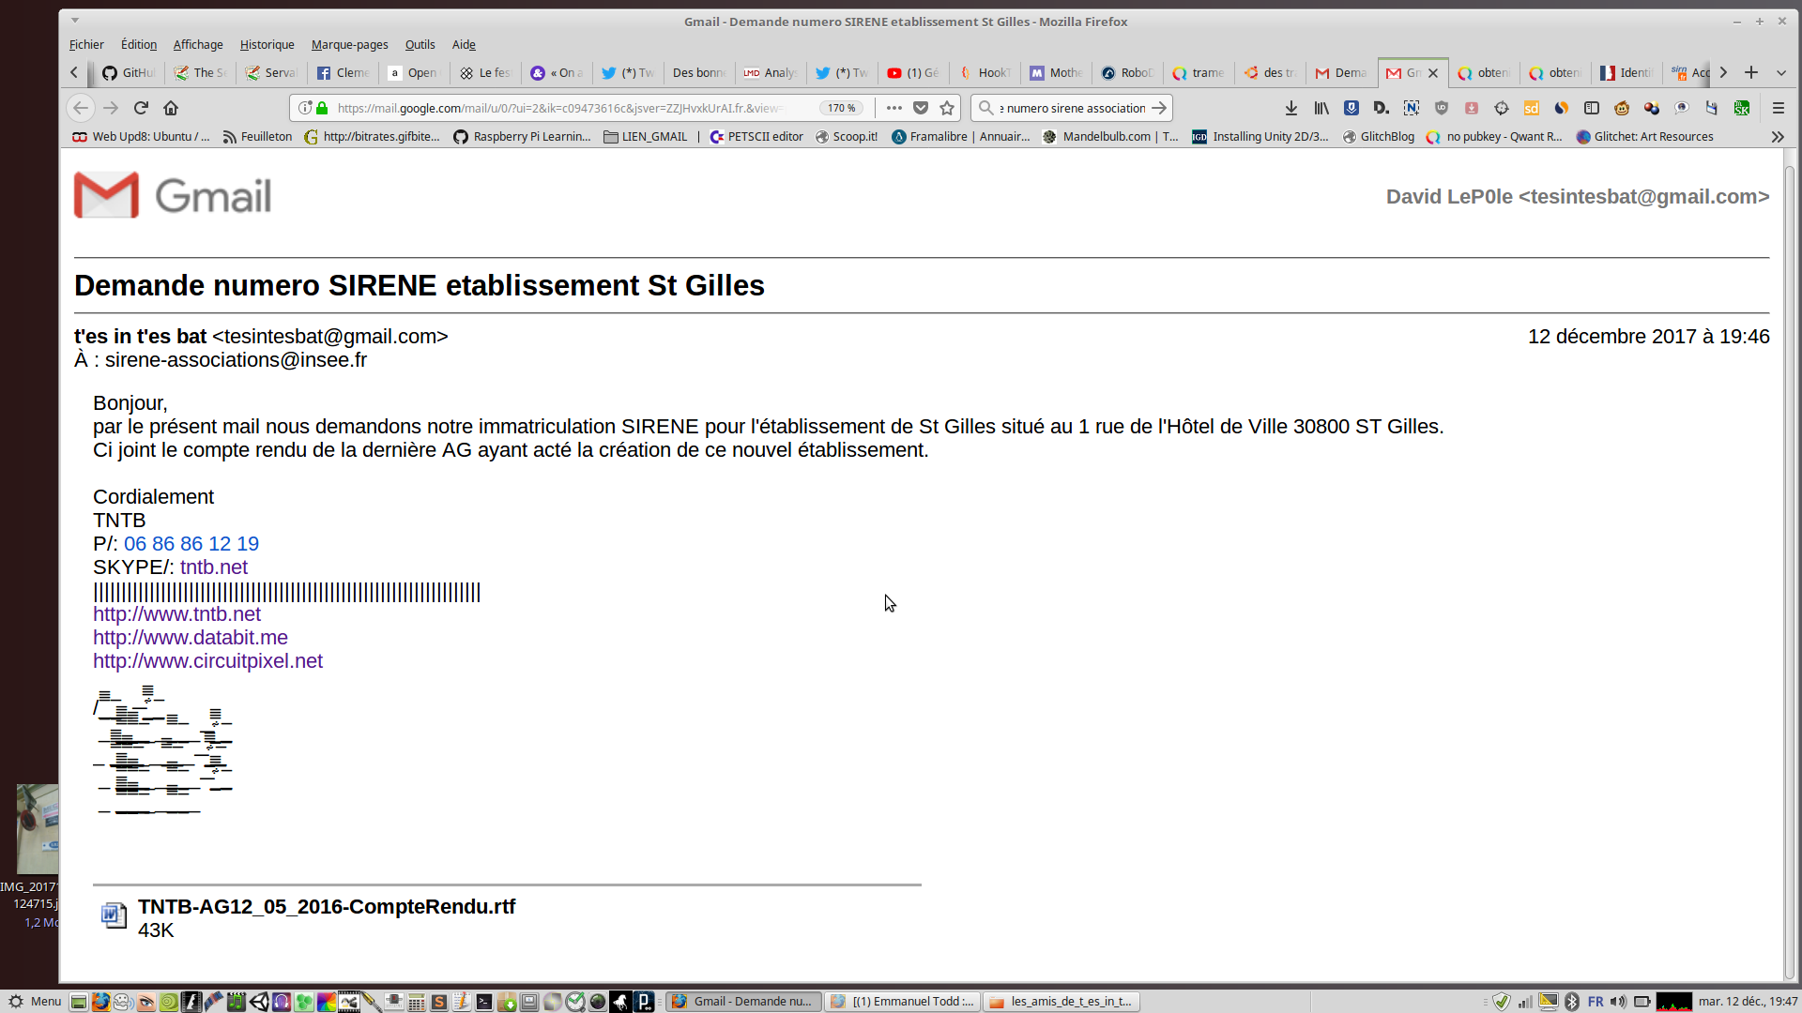Adjust the system volume in tray

(1618, 1002)
